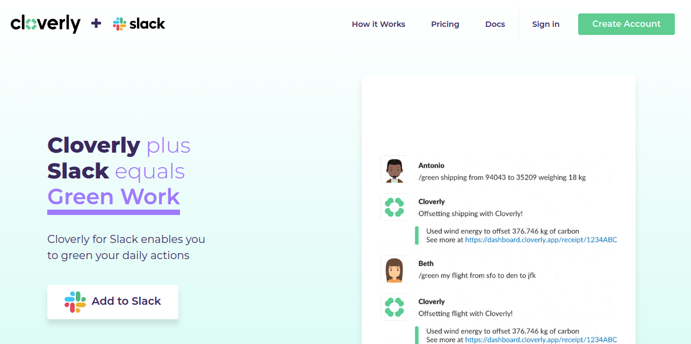Open the Docs navigation item
The image size is (691, 344).
(495, 24)
